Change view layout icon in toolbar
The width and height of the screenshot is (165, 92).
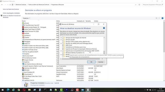pos(157,18)
